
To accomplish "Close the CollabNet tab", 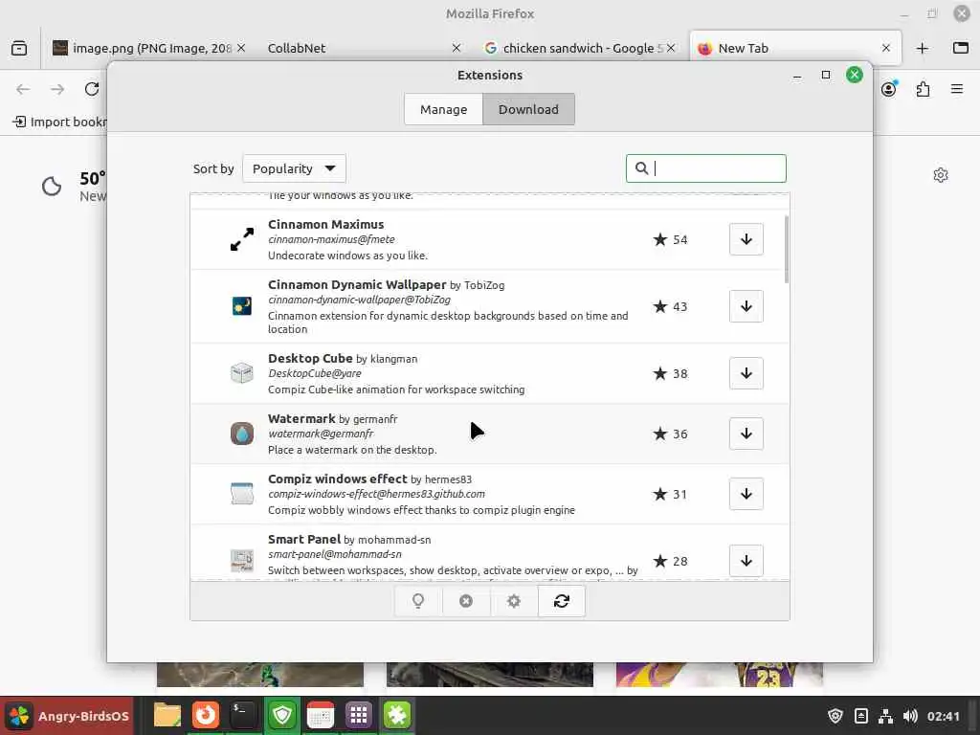I will point(457,48).
